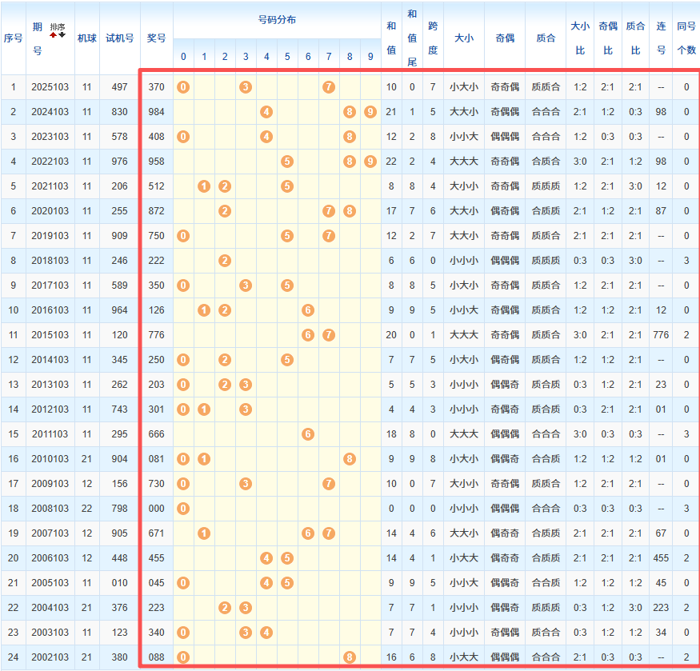
Task: Click the black descending sort arrow
Action: pyautogui.click(x=62, y=36)
